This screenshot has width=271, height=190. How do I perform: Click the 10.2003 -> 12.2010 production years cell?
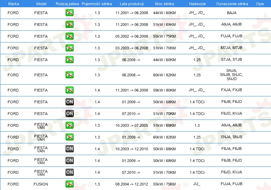132,149
